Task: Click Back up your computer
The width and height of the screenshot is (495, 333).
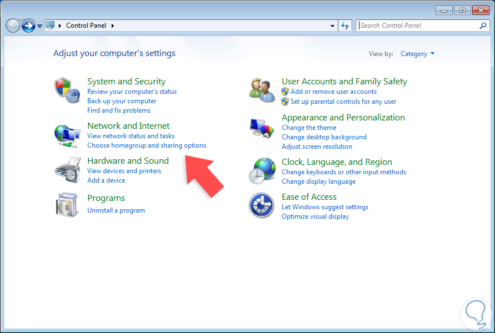Action: (x=122, y=101)
